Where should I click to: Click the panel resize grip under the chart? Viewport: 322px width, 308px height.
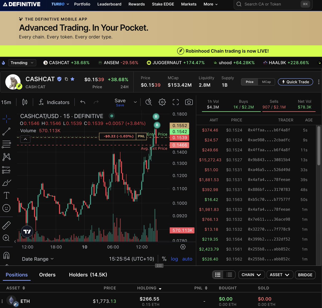(x=159, y=266)
